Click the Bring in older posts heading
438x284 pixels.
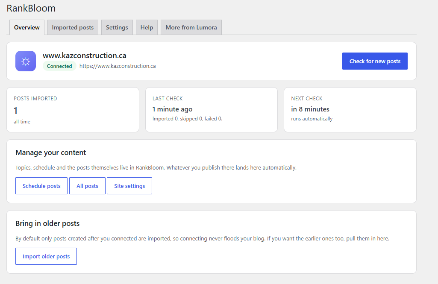47,223
